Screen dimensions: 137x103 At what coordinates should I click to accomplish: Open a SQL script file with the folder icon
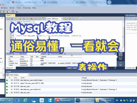point(8,19)
